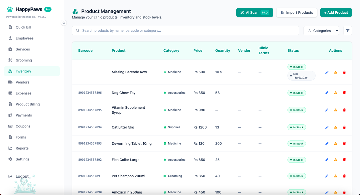Navigate to Payments
Screen dimensions: 360x195
[x=32, y=115]
